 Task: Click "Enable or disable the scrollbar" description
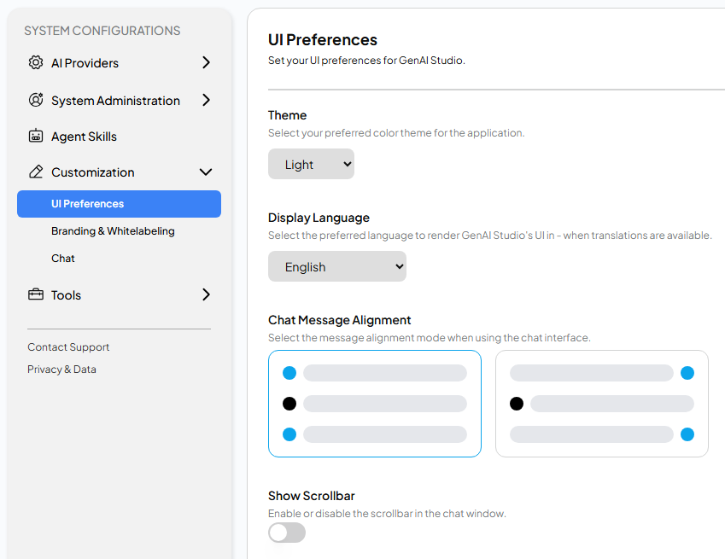click(x=387, y=514)
